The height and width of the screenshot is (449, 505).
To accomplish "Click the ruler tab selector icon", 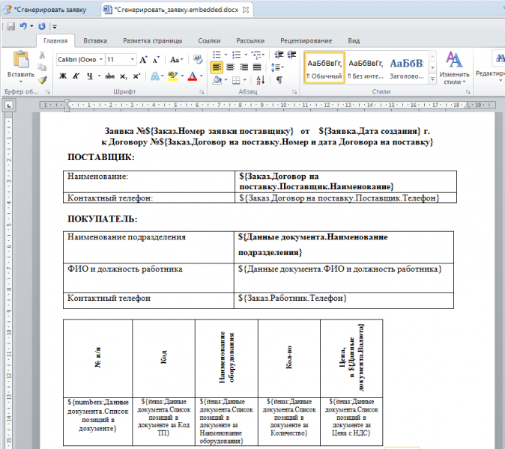I will tap(9, 106).
